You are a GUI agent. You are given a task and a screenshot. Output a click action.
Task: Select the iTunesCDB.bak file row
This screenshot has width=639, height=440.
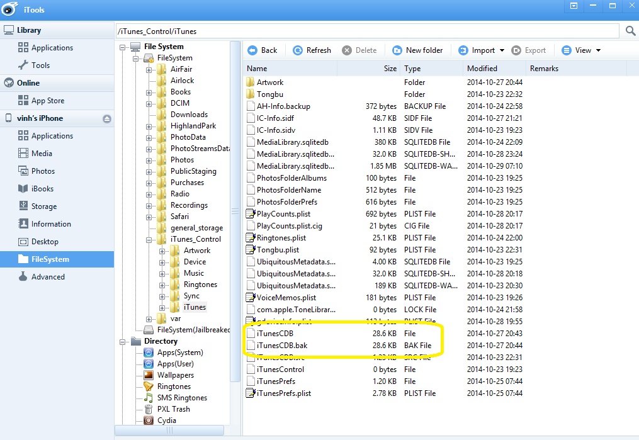(282, 346)
